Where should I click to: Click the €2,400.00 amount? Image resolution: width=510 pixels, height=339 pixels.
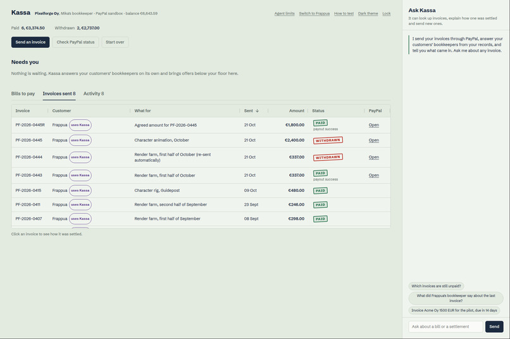point(294,140)
